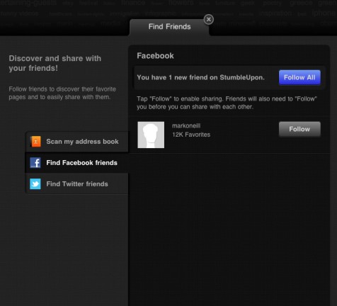Click the 'Tap "Follow" to enable sharing' text
Viewport: 337px width, 306px height.
[227, 103]
